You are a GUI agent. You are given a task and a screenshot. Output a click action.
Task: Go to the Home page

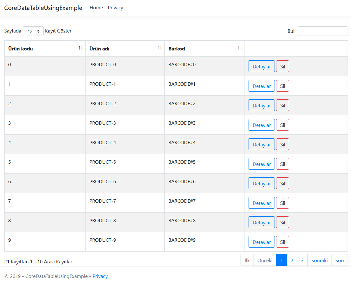(96, 8)
